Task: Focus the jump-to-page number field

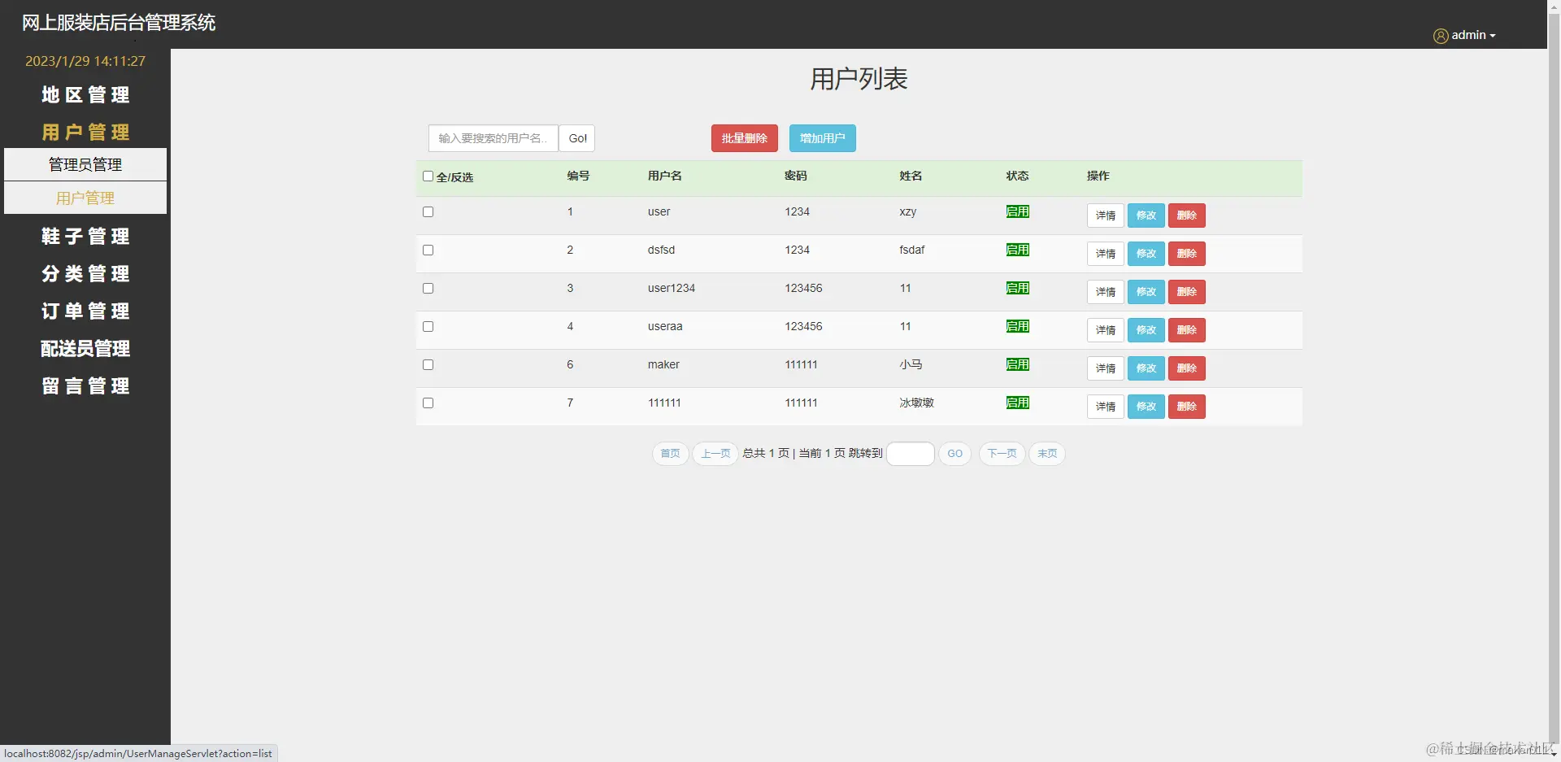Action: pos(911,454)
